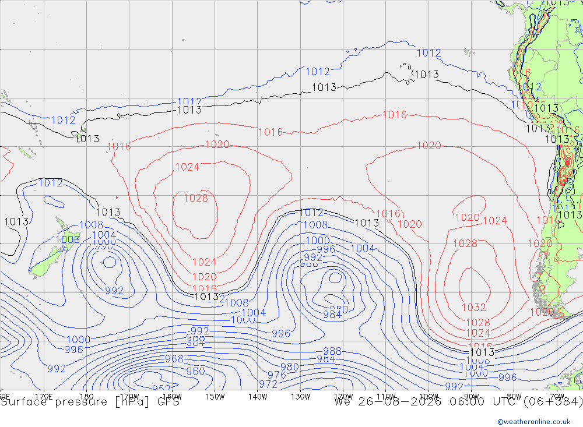Click the 180 longitude axis label
The width and height of the screenshot is (583, 427).
pos(87,397)
